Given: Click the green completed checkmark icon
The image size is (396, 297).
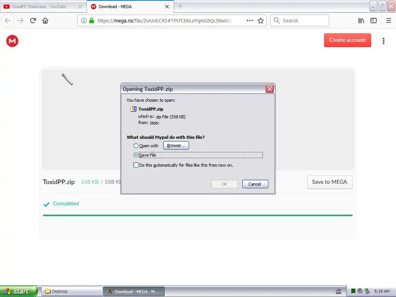Looking at the screenshot, I should (x=46, y=204).
